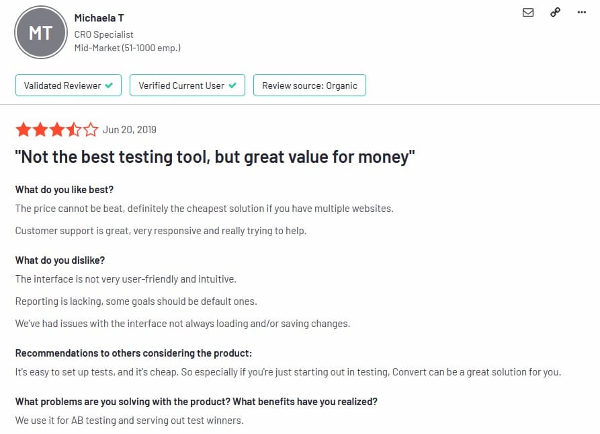Click the Jun 20, 2019 review date
600x434 pixels.
pos(129,129)
